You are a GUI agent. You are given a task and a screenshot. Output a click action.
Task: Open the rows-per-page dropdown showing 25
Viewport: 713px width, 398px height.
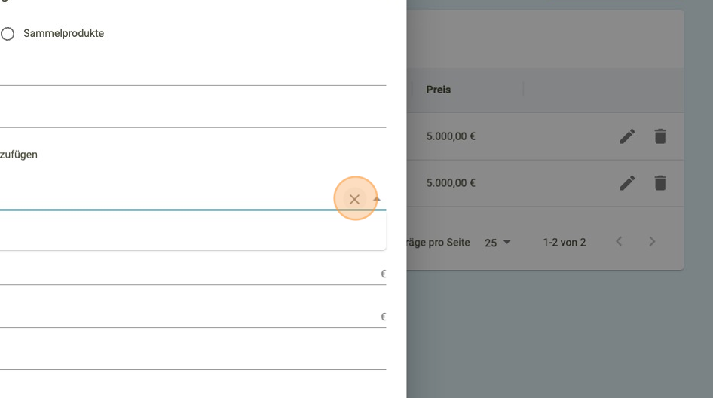coord(497,243)
